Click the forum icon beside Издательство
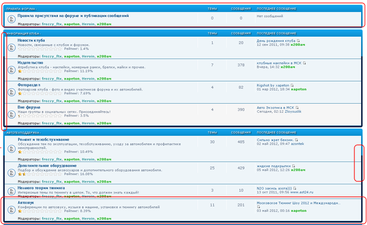The width and height of the screenshot is (367, 225). click(x=11, y=70)
